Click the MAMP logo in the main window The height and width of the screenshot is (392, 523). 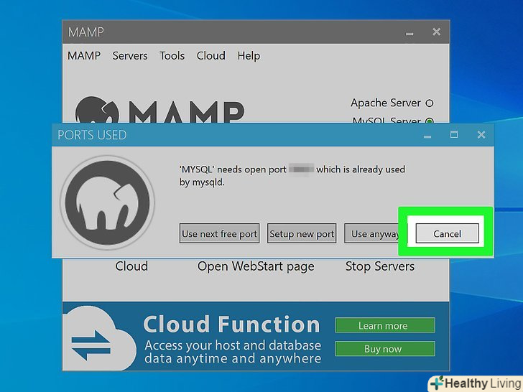[x=159, y=111]
